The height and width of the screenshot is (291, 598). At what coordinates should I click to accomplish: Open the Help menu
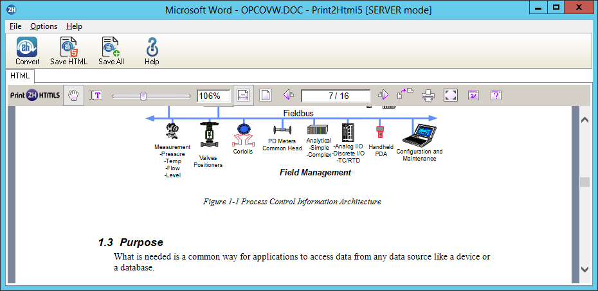(x=74, y=26)
